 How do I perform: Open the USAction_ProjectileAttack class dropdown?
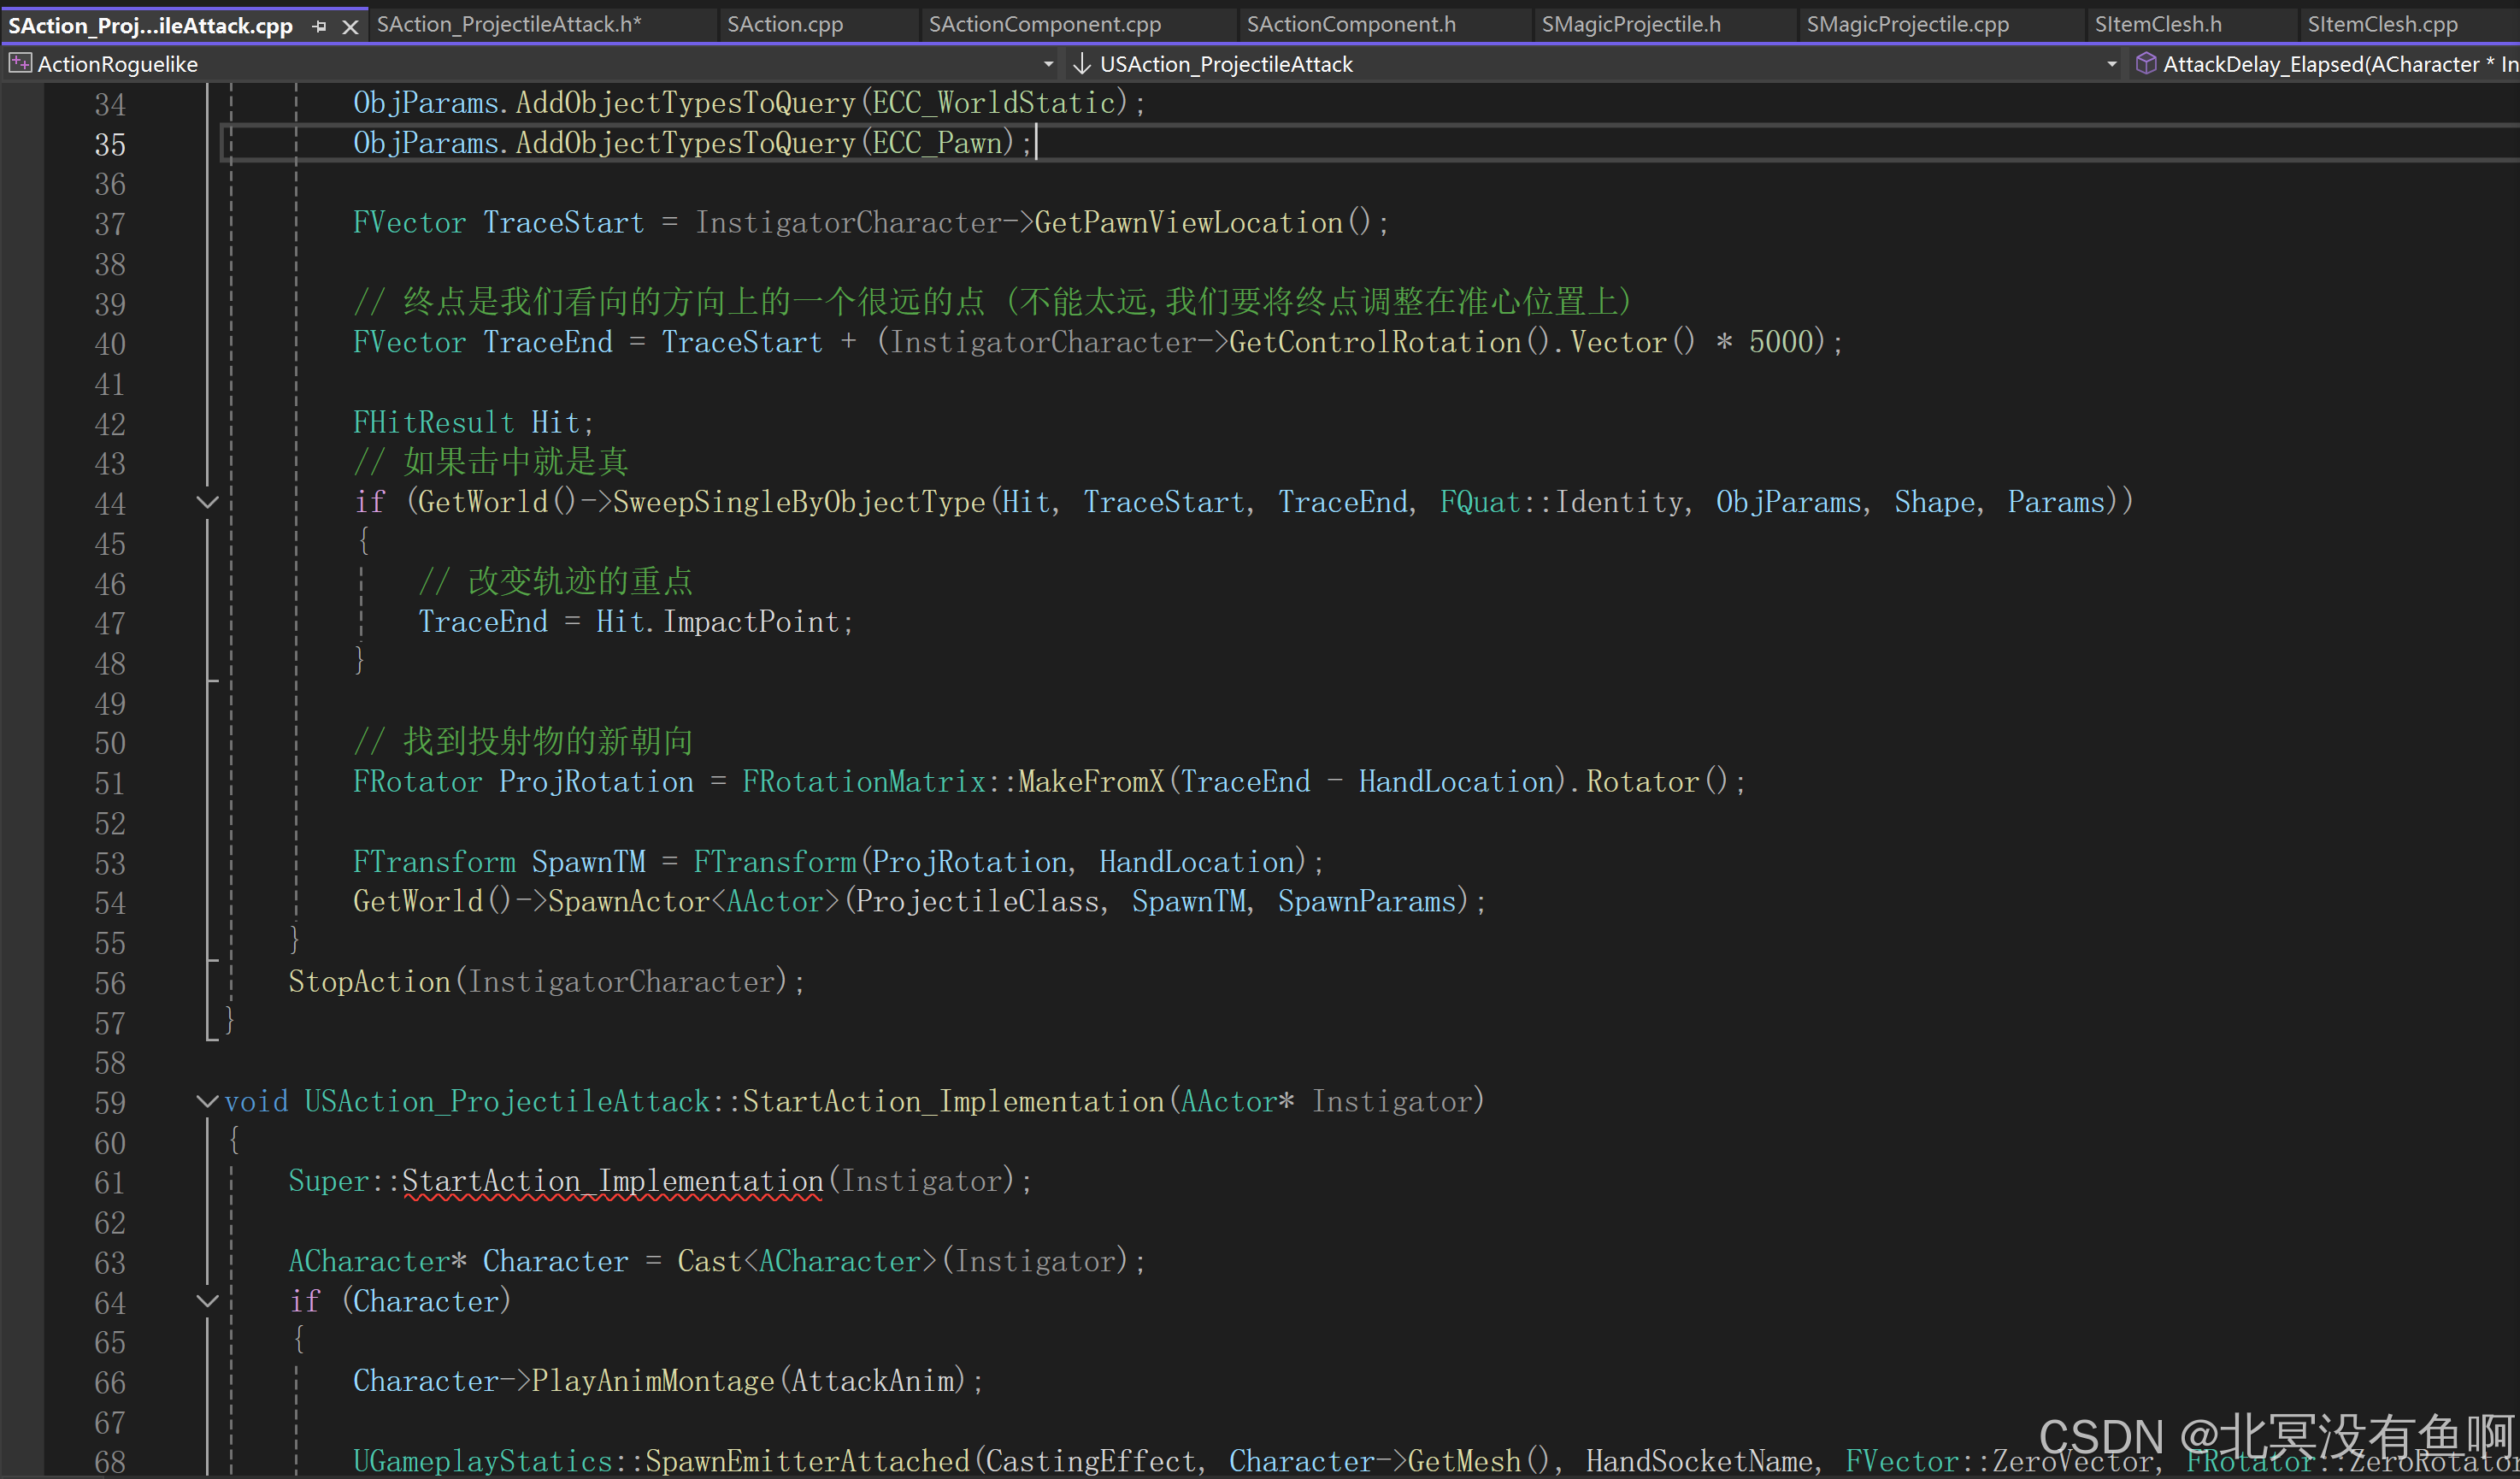click(x=2111, y=64)
